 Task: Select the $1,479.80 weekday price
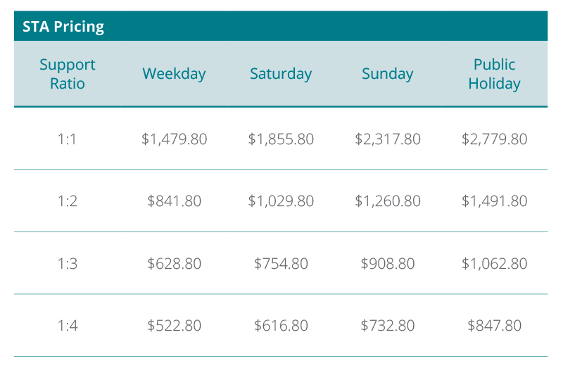(x=174, y=139)
